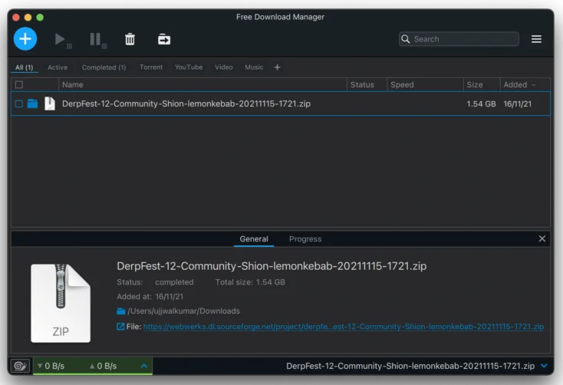Select the DerpFest zip file name in list
Viewport: 563px width, 385px height.
click(186, 104)
